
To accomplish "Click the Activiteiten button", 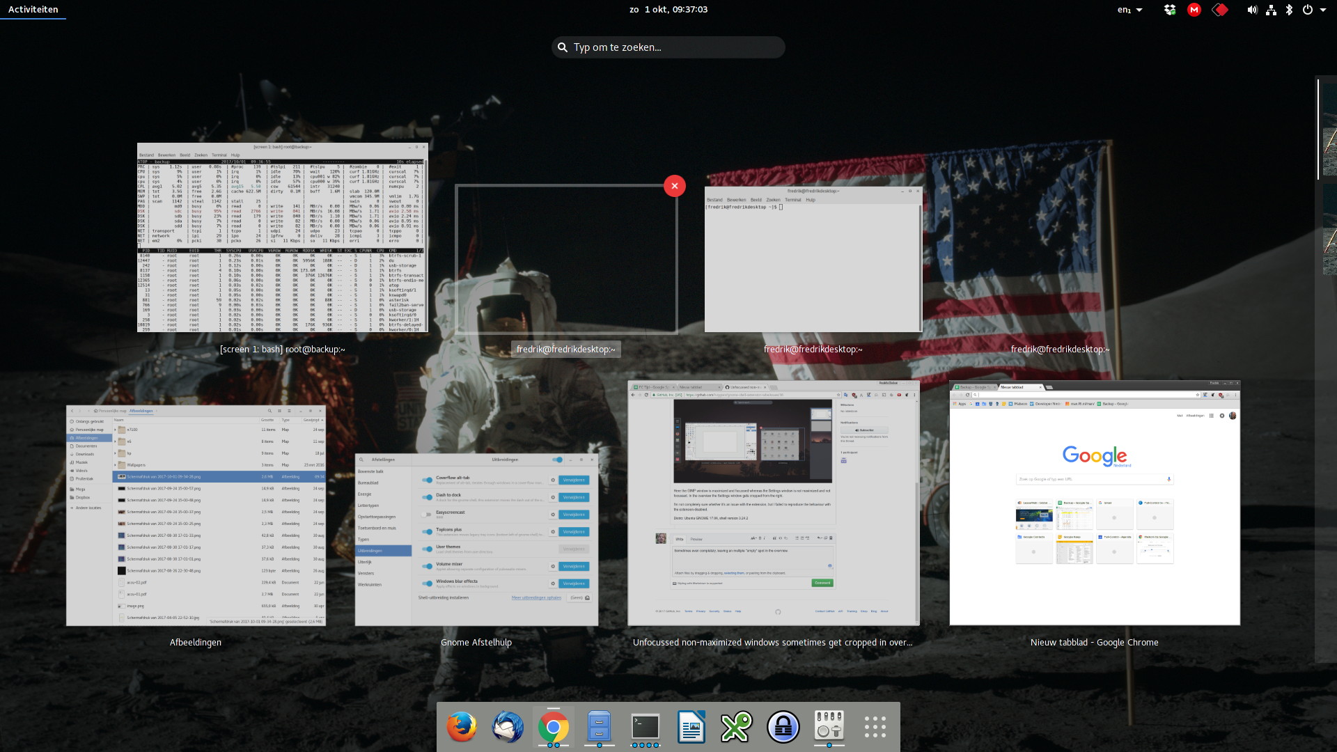I will point(33,10).
